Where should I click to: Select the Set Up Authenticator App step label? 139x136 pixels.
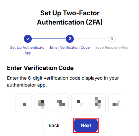(28, 50)
